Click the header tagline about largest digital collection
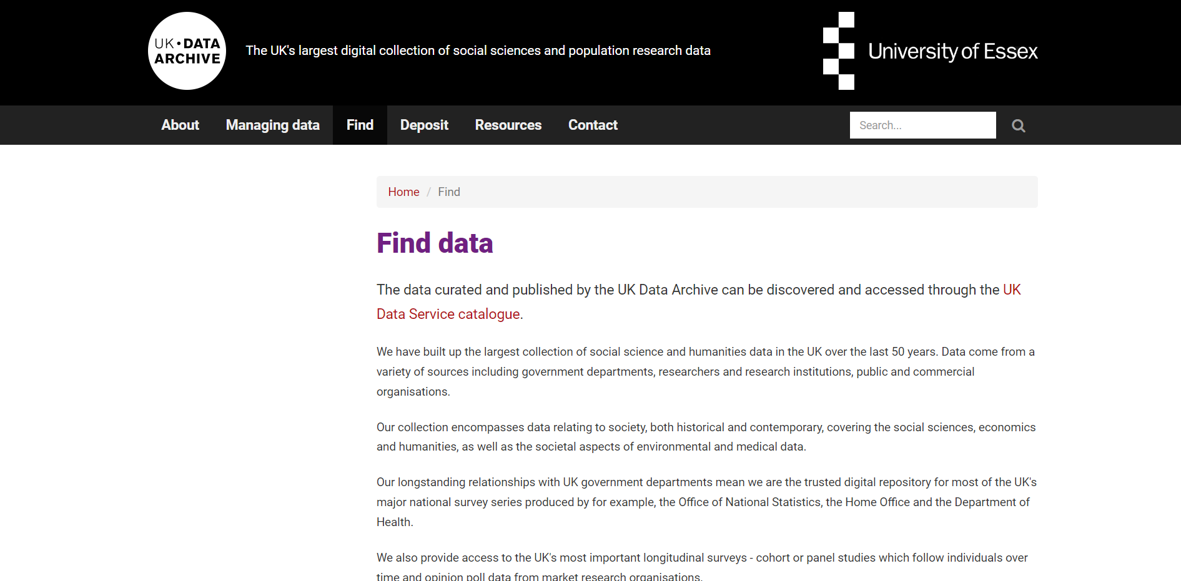Screen dimensions: 1181x581 [x=478, y=51]
